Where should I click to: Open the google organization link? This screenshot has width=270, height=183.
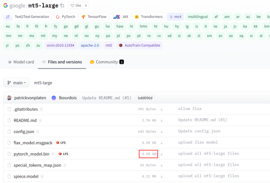point(17,6)
